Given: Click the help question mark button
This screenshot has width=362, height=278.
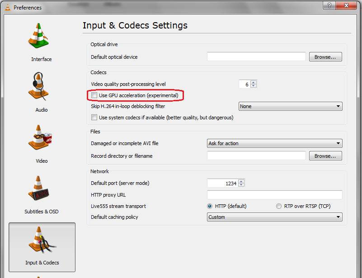Looking at the screenshot, I should pyautogui.click(x=329, y=5).
